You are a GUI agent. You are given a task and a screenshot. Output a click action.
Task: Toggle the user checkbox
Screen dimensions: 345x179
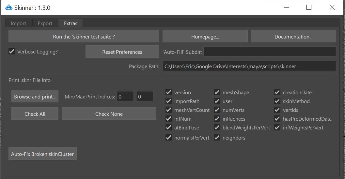(217, 101)
